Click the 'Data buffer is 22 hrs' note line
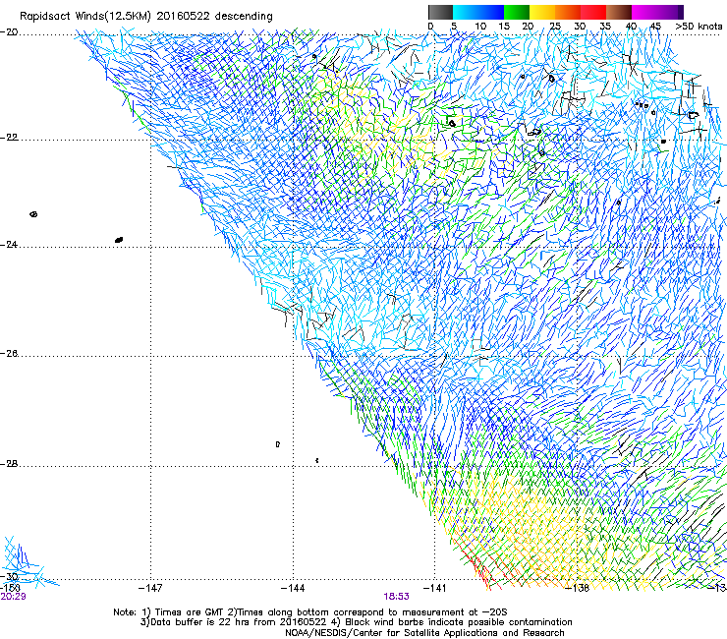The width and height of the screenshot is (727, 639). pos(356,622)
